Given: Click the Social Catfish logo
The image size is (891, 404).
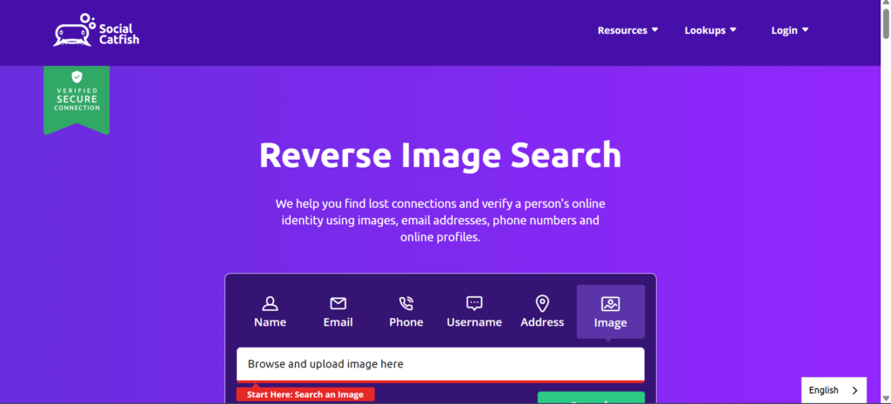Looking at the screenshot, I should click(x=96, y=30).
